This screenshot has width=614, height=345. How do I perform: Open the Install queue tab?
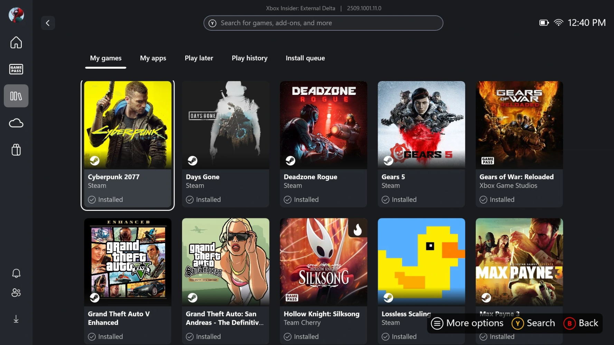coord(305,58)
